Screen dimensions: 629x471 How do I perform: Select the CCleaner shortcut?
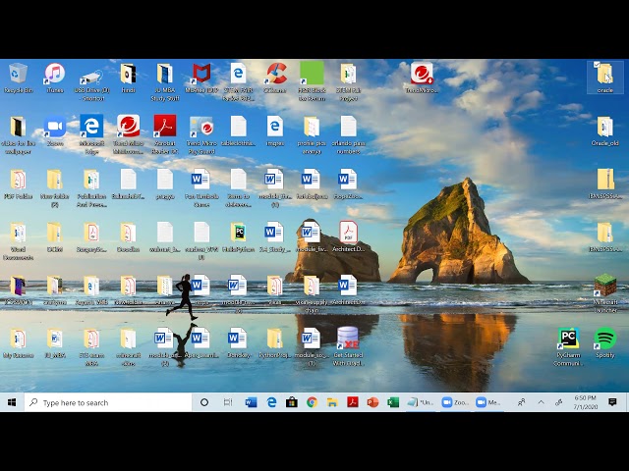click(x=275, y=78)
